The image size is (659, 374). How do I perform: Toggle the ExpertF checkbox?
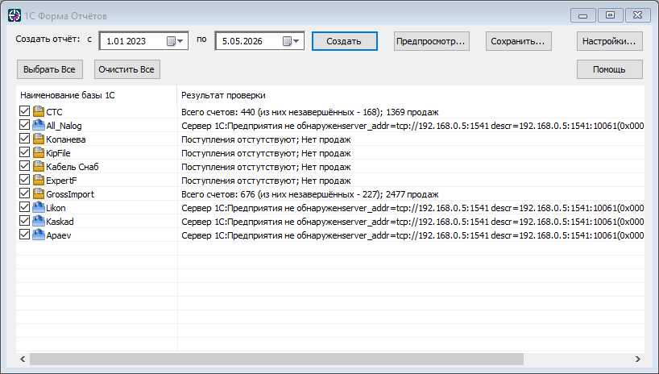(24, 180)
